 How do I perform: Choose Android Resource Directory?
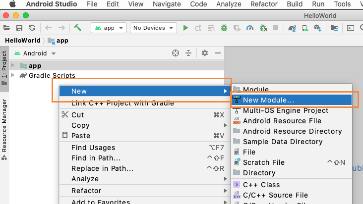click(x=292, y=131)
